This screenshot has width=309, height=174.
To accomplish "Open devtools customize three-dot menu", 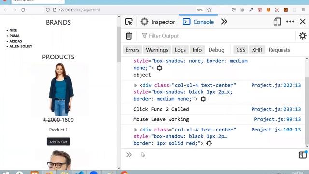I will point(290,22).
